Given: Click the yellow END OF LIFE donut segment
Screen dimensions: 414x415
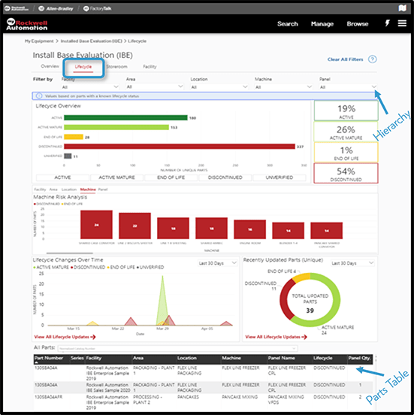Looking at the screenshot, I should pyautogui.click(x=302, y=277).
